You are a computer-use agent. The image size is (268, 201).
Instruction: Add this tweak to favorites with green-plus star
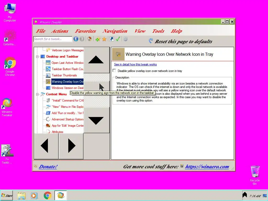[98, 39]
